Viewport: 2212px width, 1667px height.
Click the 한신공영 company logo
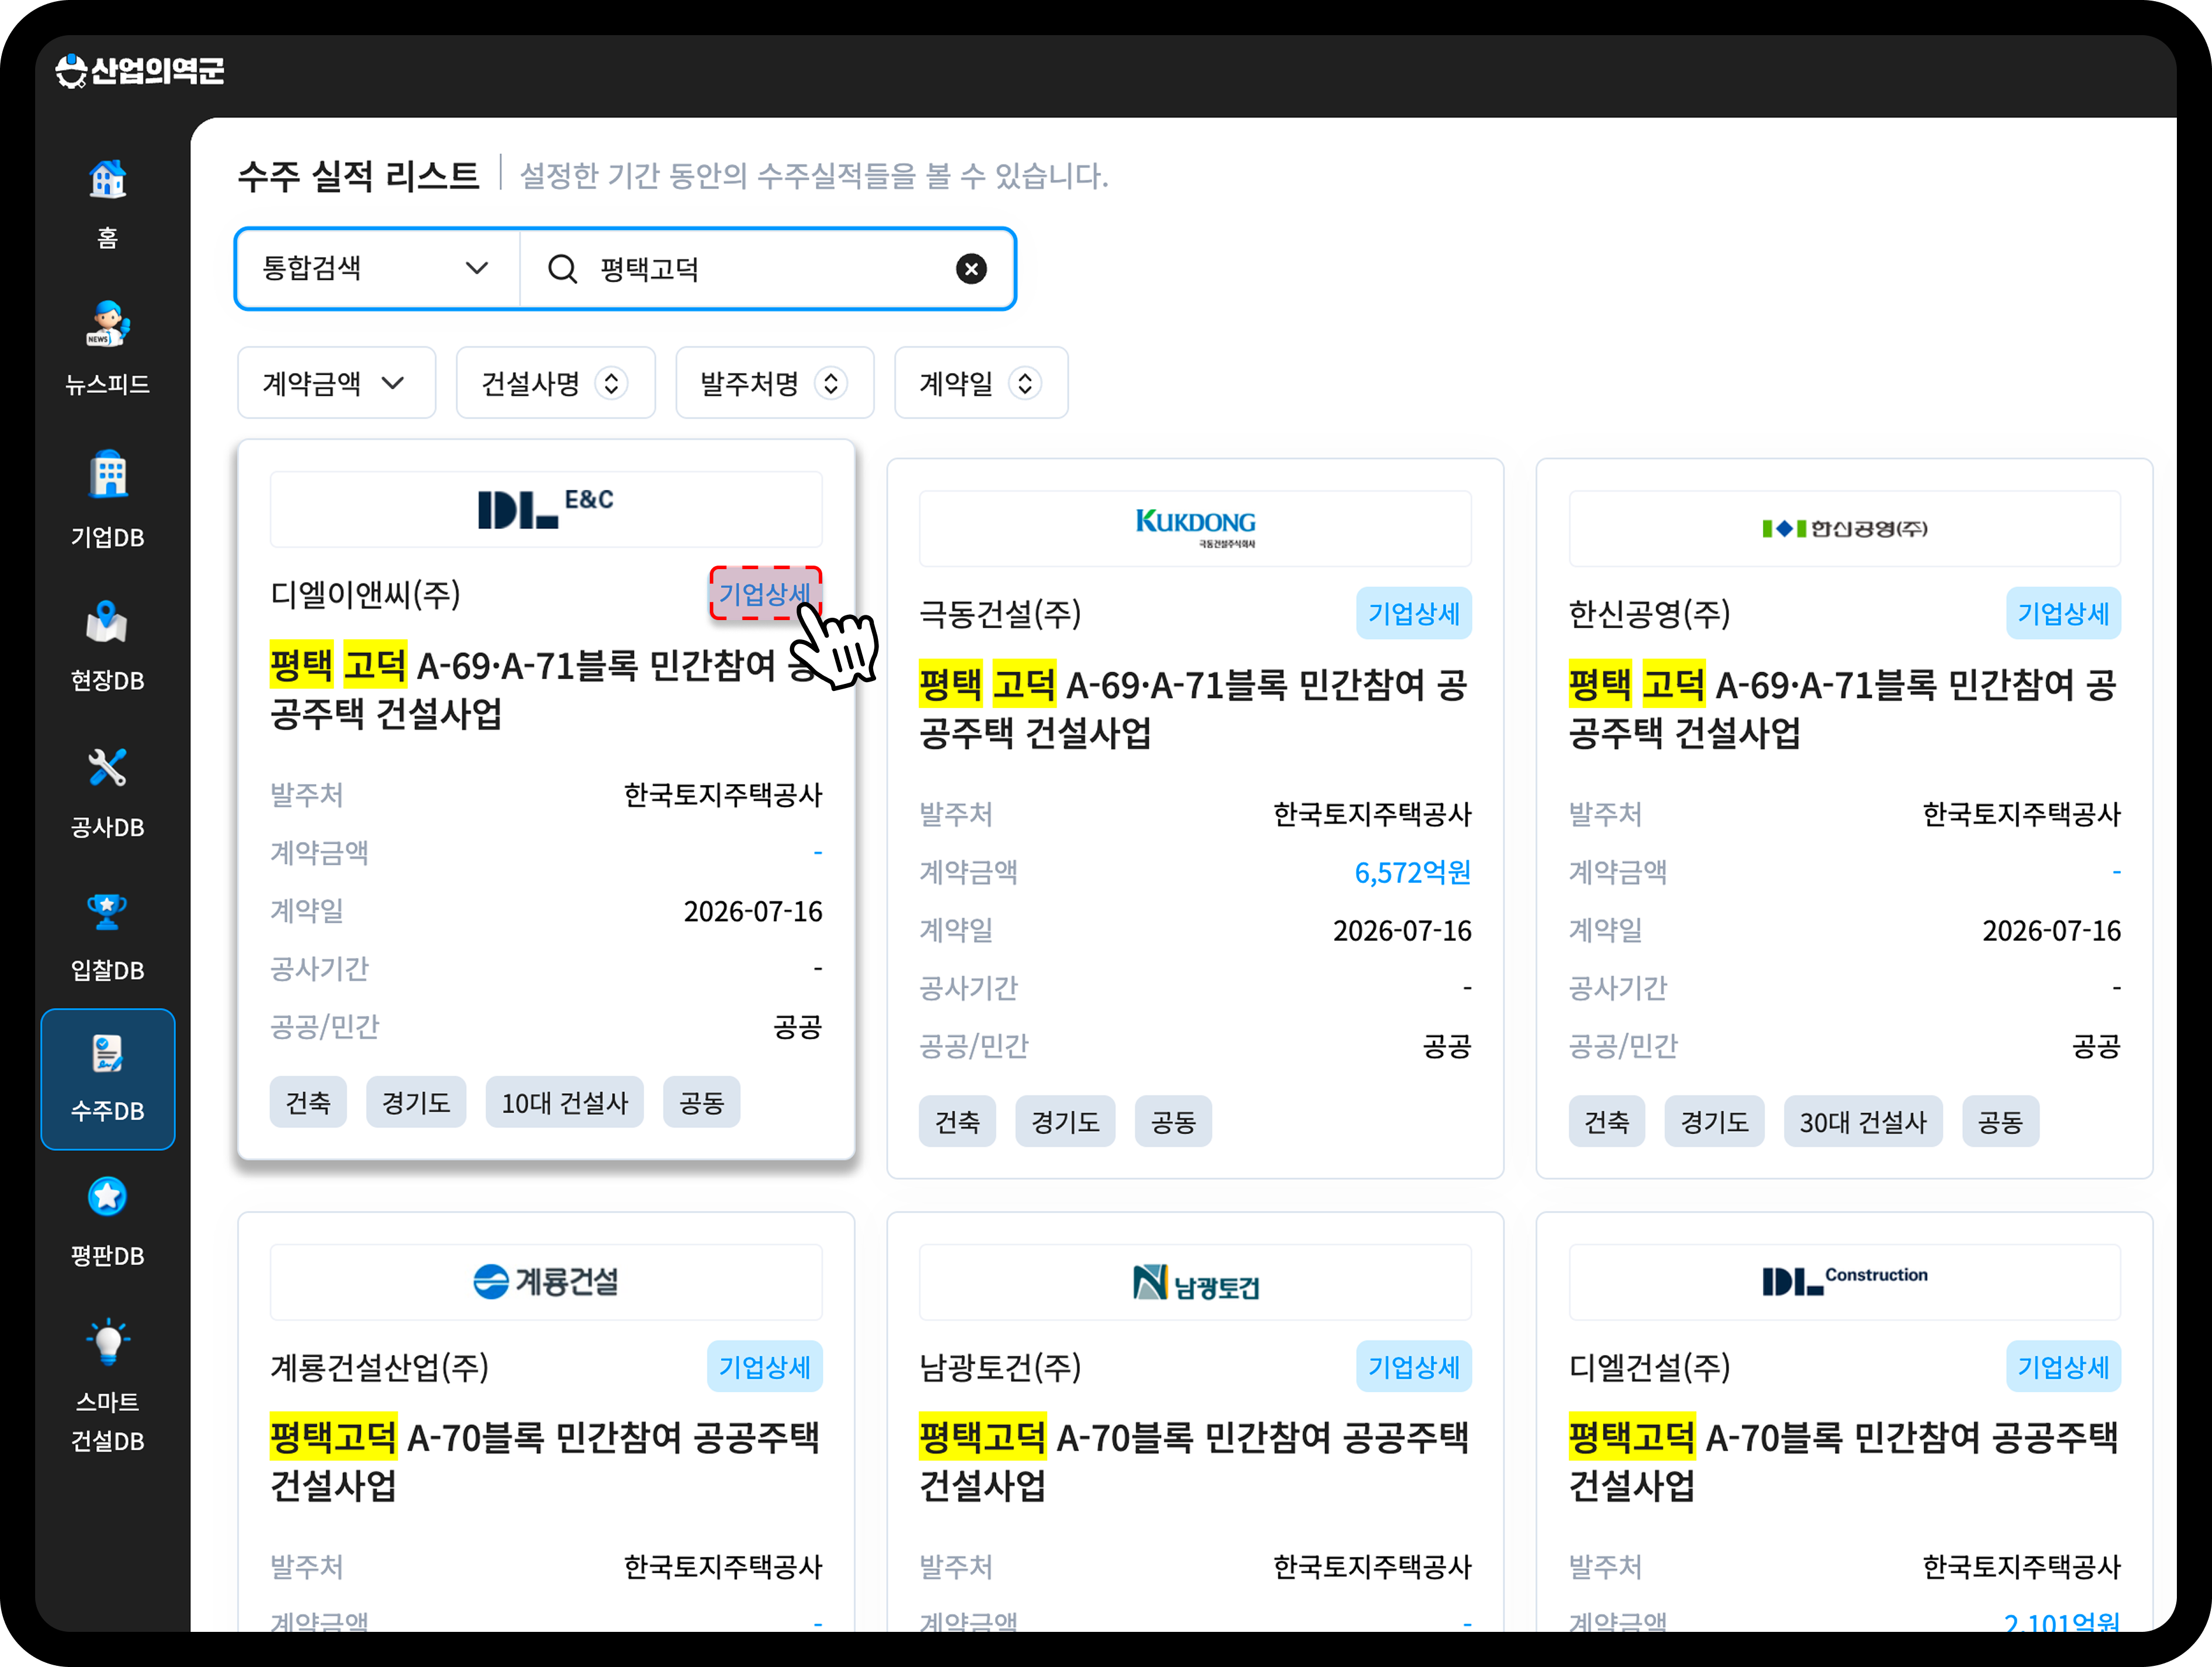1844,528
